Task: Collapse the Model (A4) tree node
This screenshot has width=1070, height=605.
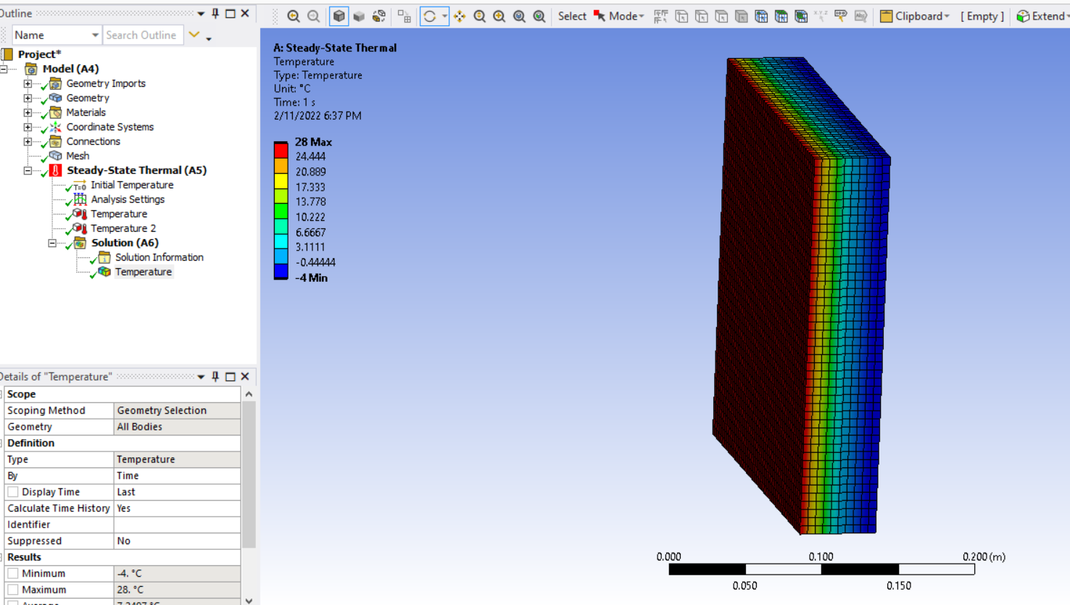Action: click(4, 69)
